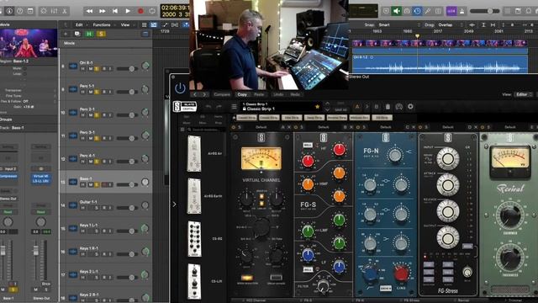Image resolution: width=538 pixels, height=303 pixels.
Task: Click the Rewind transport button
Action: [x=89, y=11]
